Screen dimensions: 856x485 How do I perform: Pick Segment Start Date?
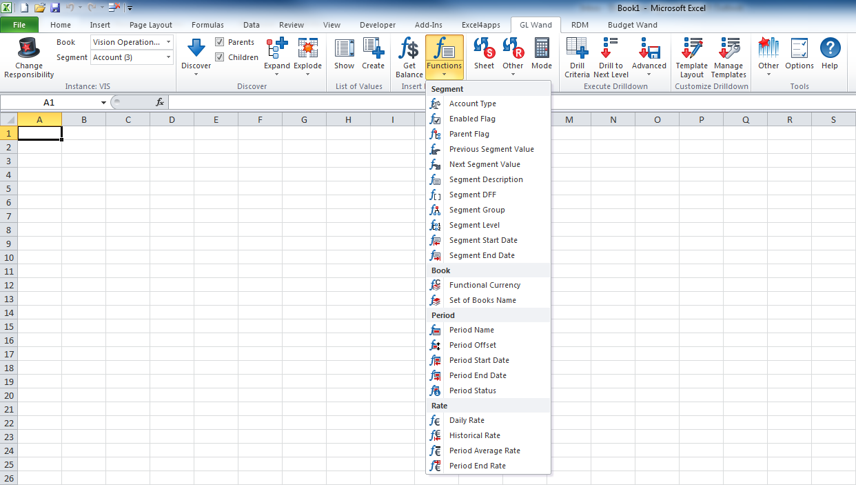point(488,240)
